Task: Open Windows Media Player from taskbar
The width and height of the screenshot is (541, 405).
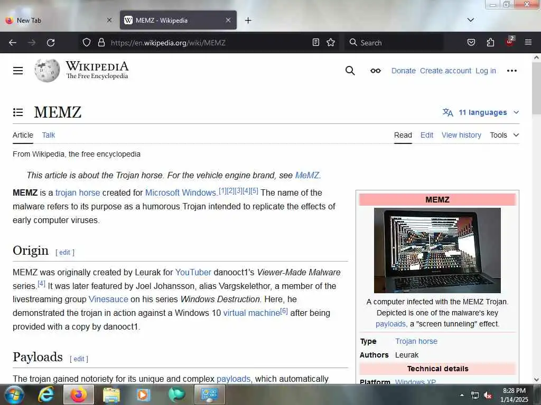Action: (143, 394)
